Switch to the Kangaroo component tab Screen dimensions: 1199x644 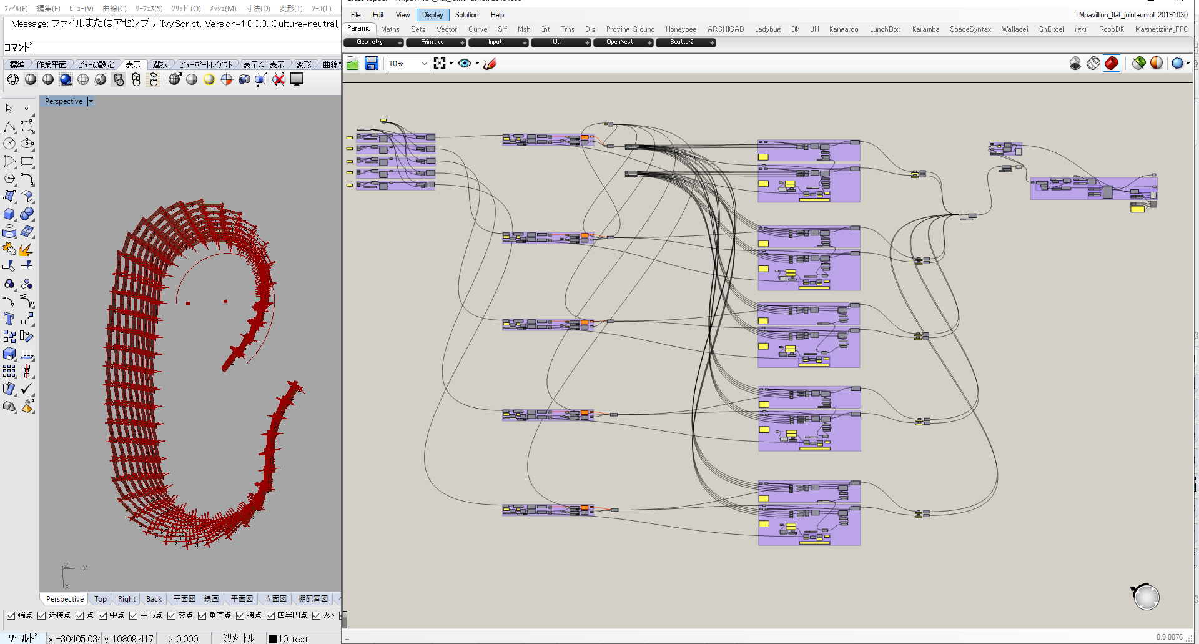tap(844, 29)
